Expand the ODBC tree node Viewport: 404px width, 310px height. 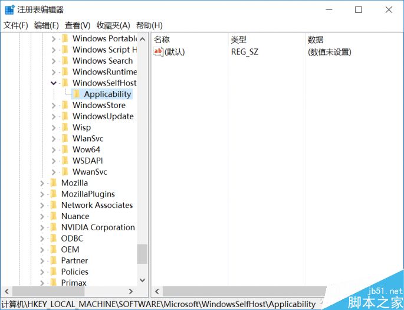pyautogui.click(x=42, y=239)
